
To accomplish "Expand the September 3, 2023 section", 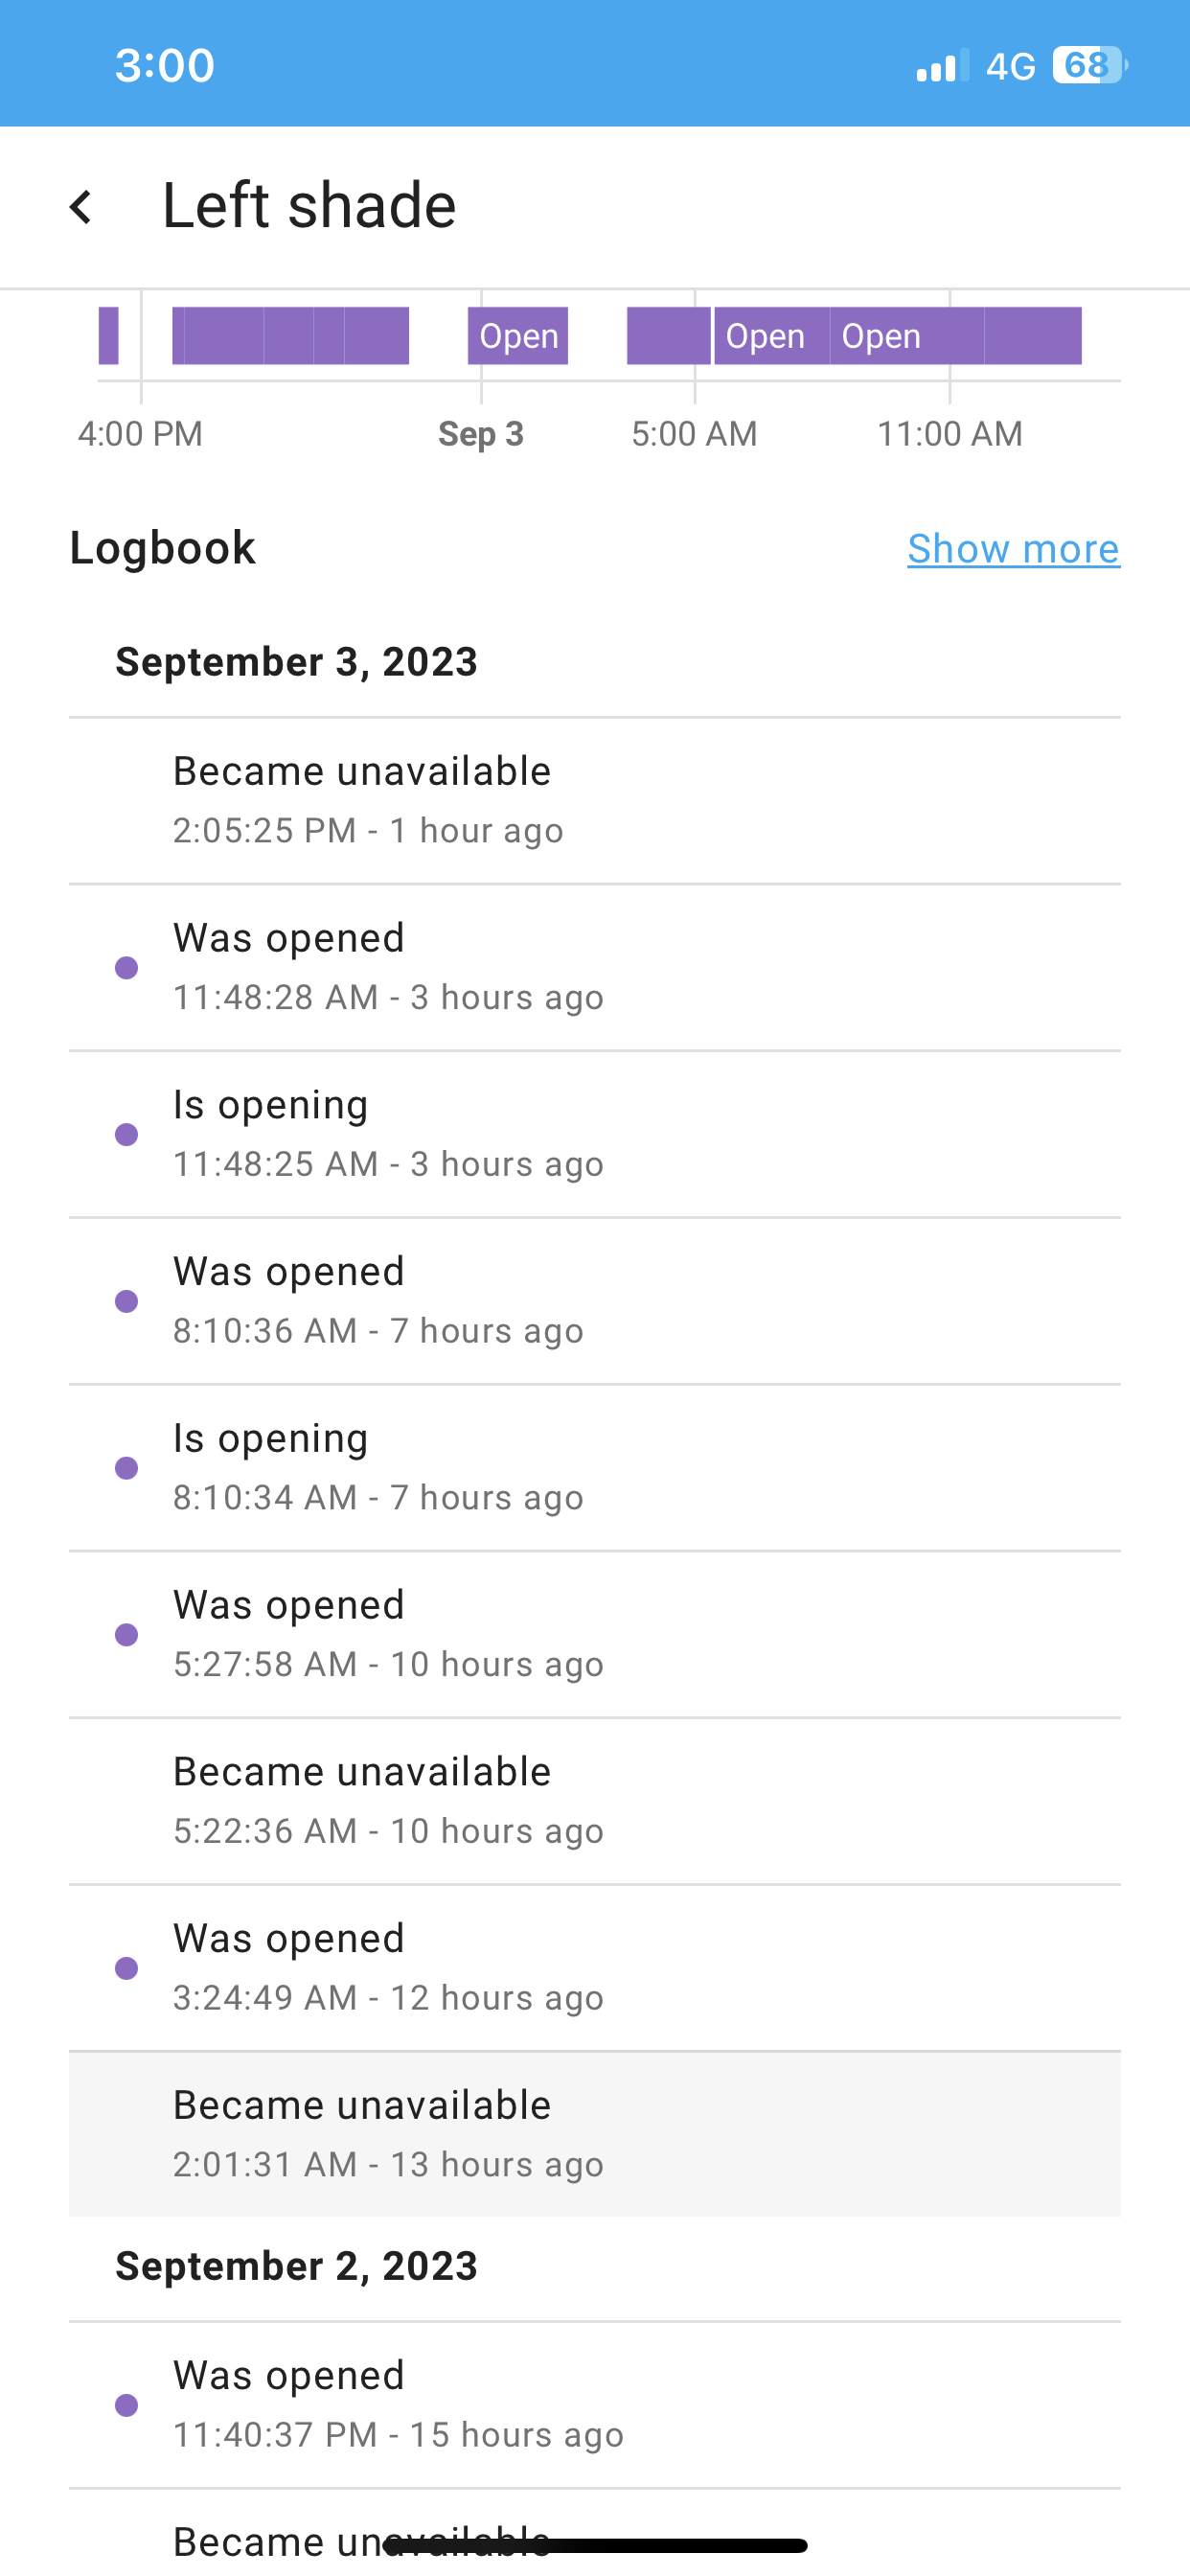I will tap(296, 661).
